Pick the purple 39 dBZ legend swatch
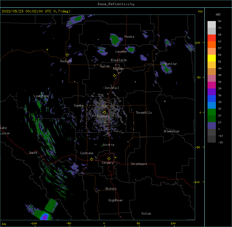 coord(212,92)
